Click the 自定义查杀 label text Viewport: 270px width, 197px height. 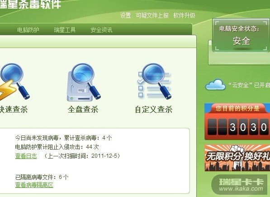click(154, 109)
